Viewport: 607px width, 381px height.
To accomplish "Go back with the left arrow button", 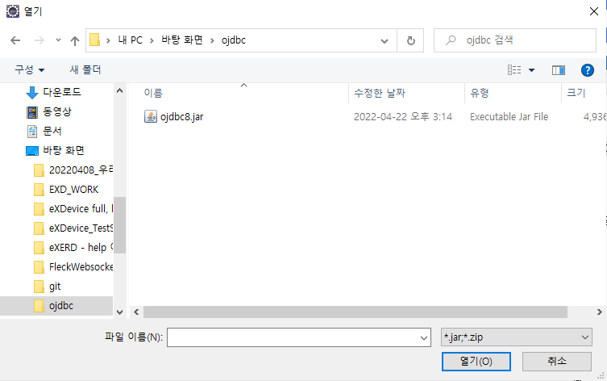I will pyautogui.click(x=15, y=40).
